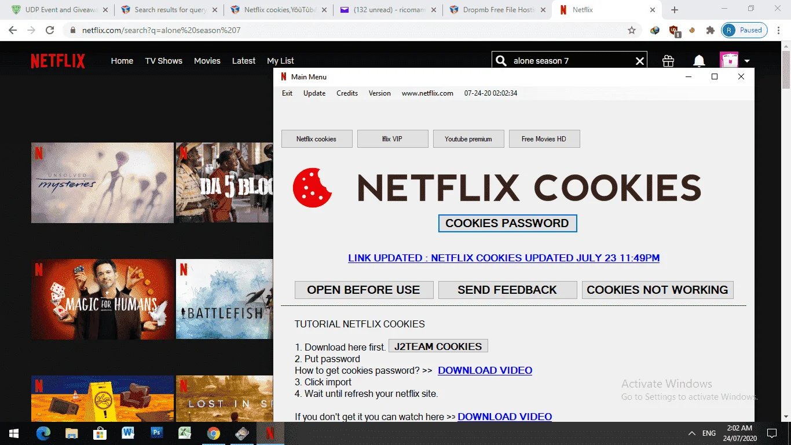Open Photoshop from the taskbar

156,433
